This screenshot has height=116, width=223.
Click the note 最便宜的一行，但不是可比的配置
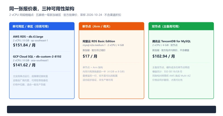pyautogui.click(x=100, y=76)
